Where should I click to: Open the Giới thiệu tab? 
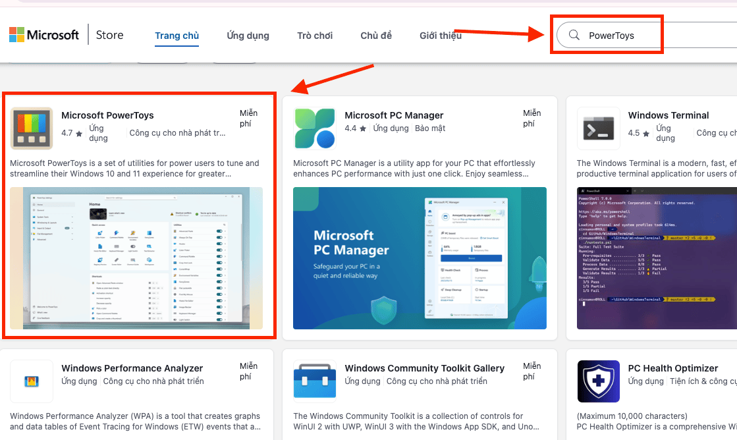tap(441, 36)
